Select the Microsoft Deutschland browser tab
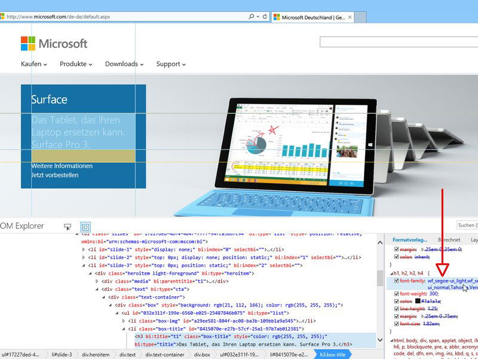Screen dimensions: 478x359 [313, 17]
